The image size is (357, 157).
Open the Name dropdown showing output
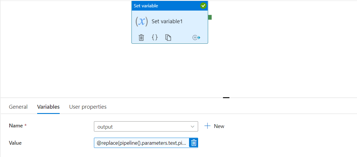pos(143,127)
